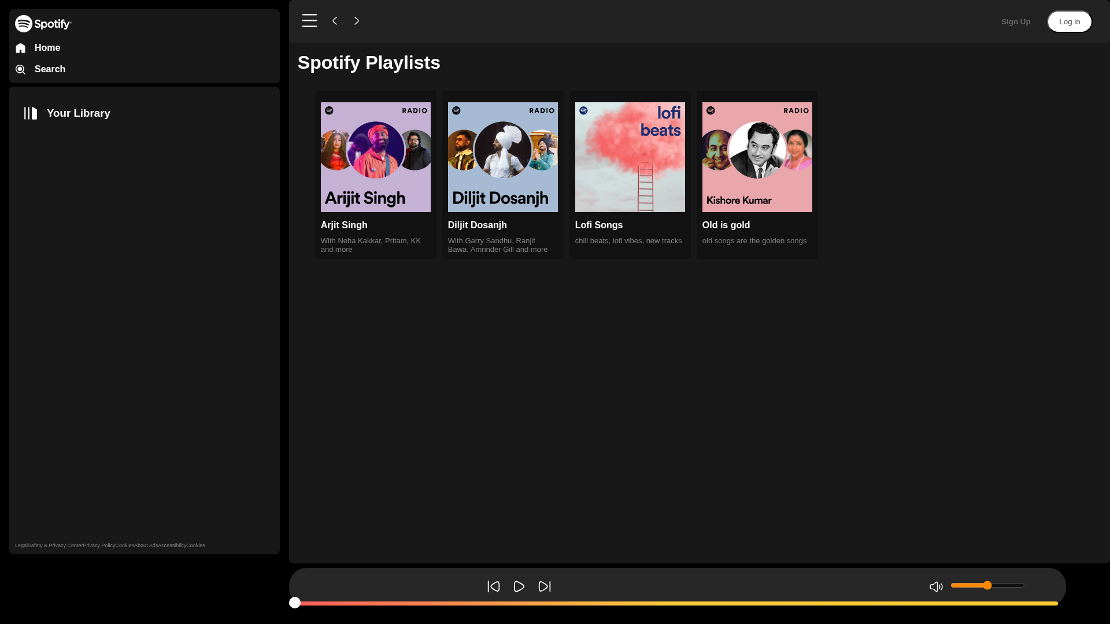Go to previous track

493,586
